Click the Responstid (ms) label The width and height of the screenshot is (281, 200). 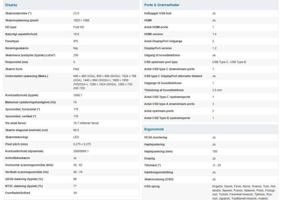(16, 62)
